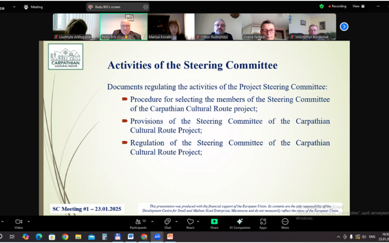This screenshot has width=389, height=243.
Task: Expand the caret next to Chat
Action: click(x=177, y=222)
